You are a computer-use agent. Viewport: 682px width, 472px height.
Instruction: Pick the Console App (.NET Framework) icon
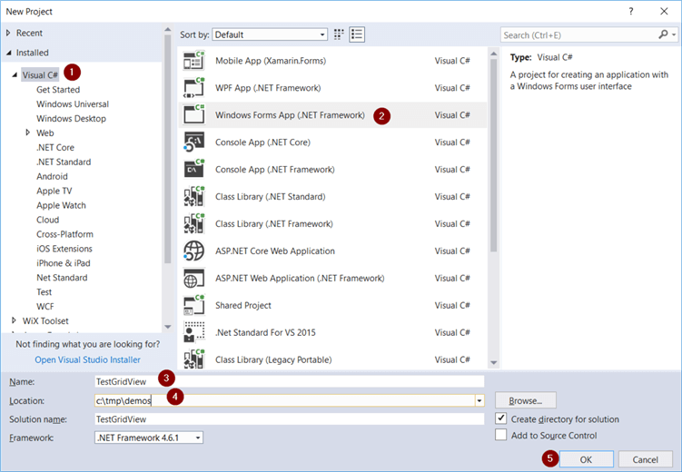193,170
